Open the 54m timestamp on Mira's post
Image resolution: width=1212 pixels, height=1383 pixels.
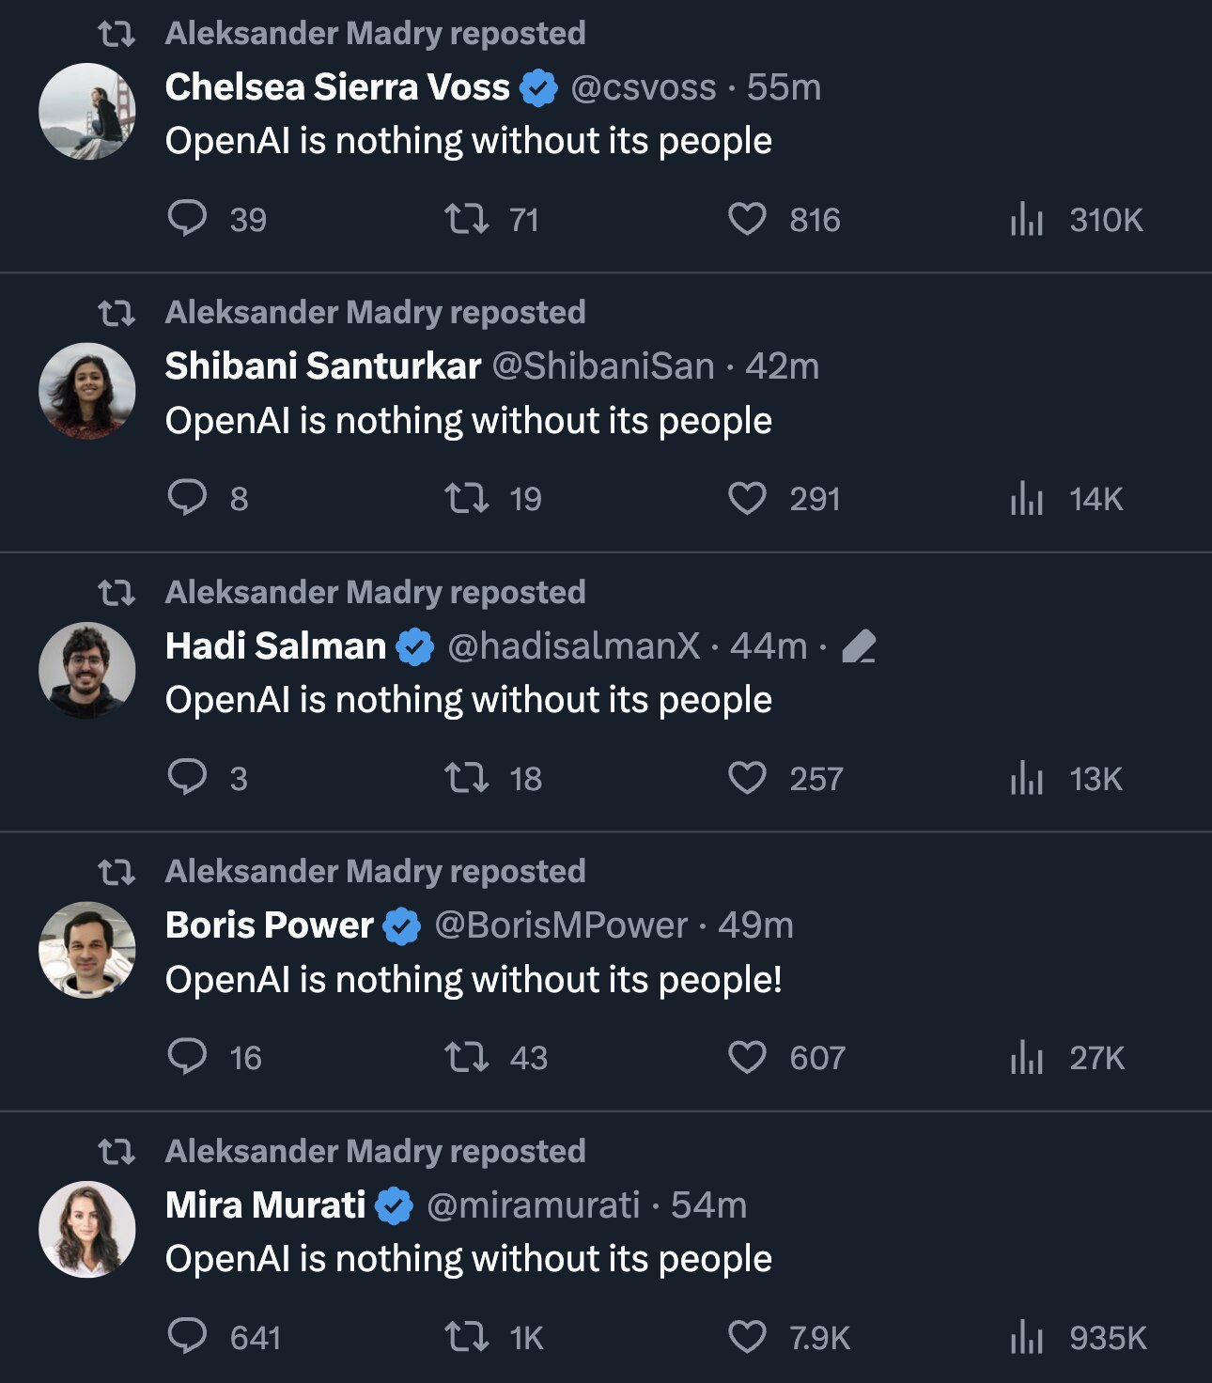pyautogui.click(x=708, y=1205)
